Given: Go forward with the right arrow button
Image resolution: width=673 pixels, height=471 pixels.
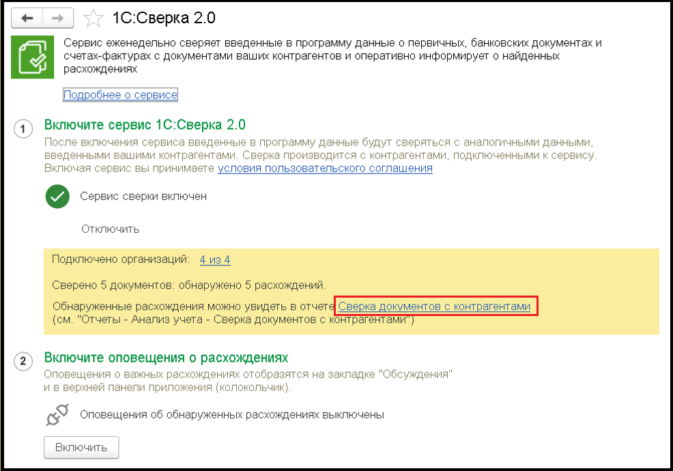Looking at the screenshot, I should [58, 18].
